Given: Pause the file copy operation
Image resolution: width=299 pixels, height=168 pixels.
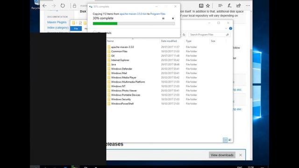Looking at the screenshot, I should tap(163, 19).
